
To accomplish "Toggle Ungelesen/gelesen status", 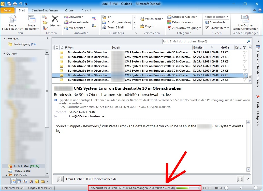I will pyautogui.click(x=182, y=17).
